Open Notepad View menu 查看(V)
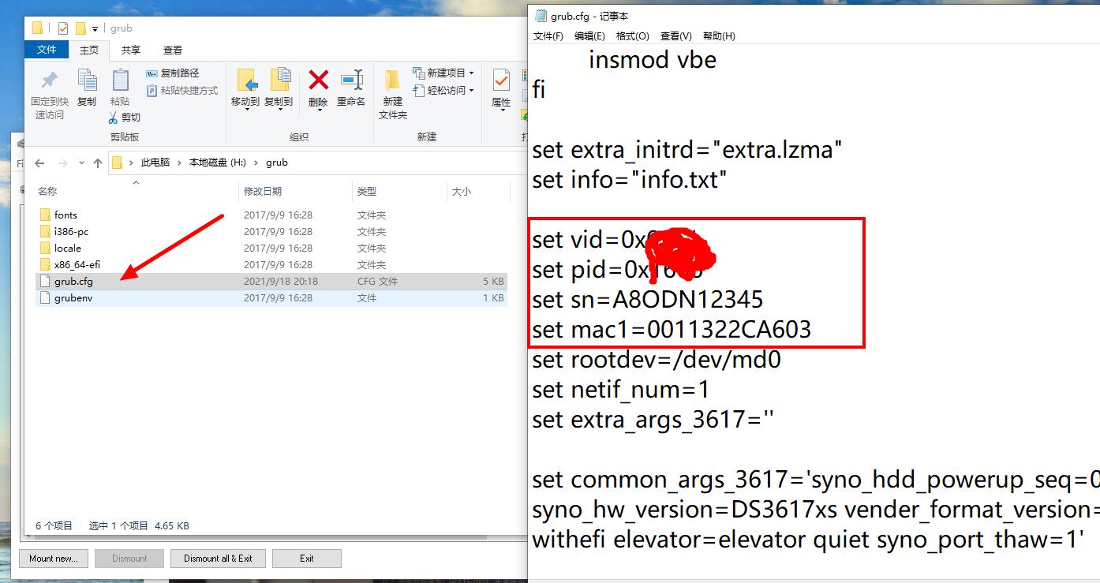 point(676,36)
